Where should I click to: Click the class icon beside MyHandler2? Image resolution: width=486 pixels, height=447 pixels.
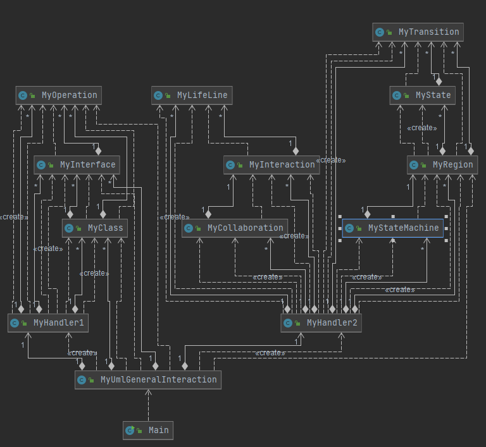pos(288,323)
